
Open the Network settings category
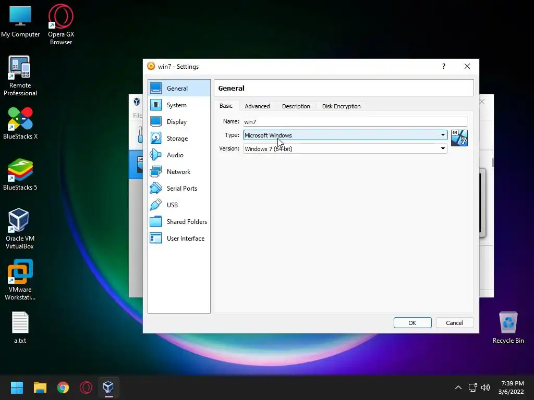179,172
